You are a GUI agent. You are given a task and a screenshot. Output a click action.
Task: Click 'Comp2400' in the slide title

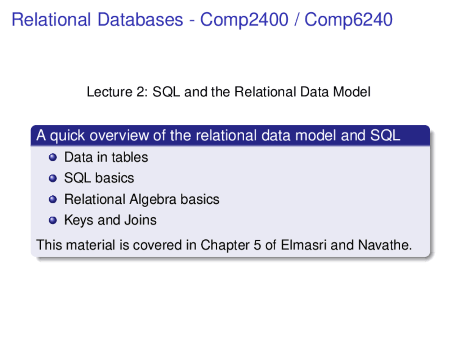click(244, 19)
